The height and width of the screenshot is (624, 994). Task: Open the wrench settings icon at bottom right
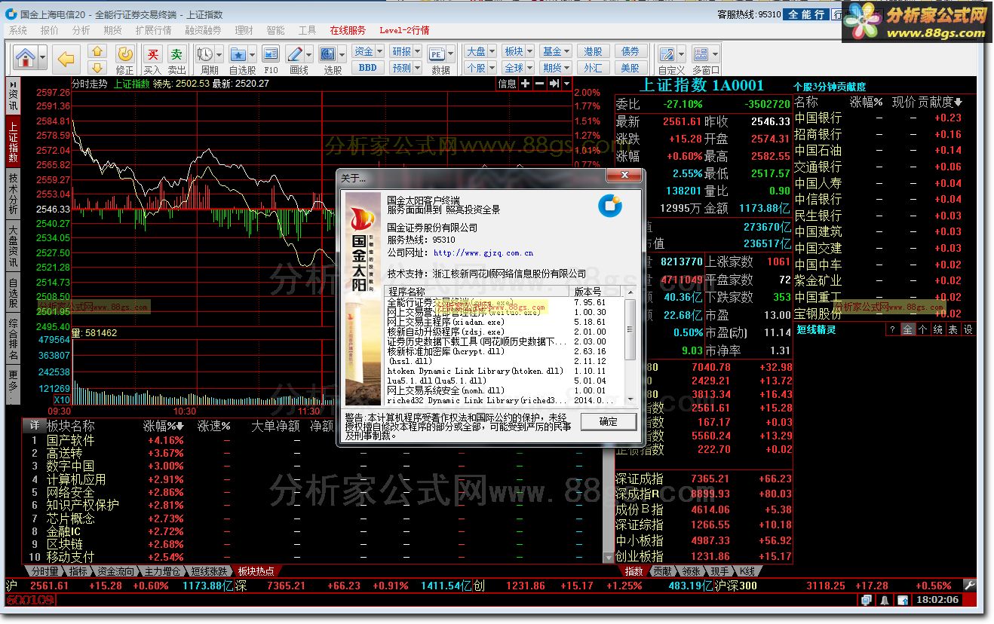970,585
